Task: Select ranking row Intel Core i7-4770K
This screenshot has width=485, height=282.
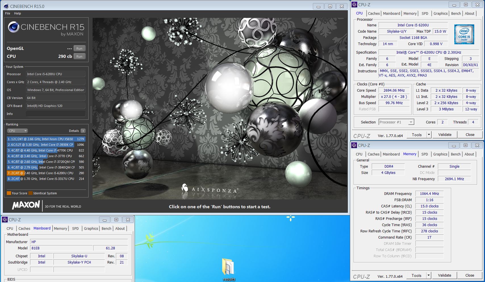Action: [46, 150]
